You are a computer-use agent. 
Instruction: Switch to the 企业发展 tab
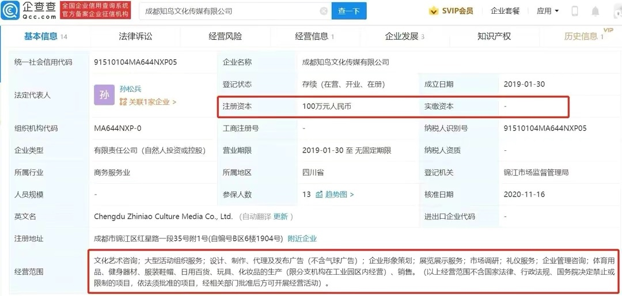tap(405, 36)
